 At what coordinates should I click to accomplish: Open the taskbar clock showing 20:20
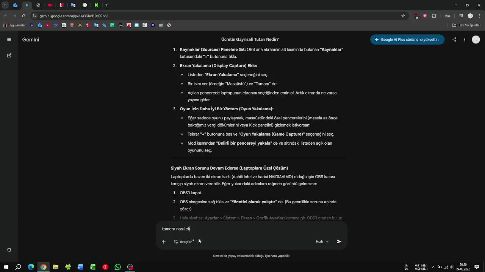click(x=463, y=267)
